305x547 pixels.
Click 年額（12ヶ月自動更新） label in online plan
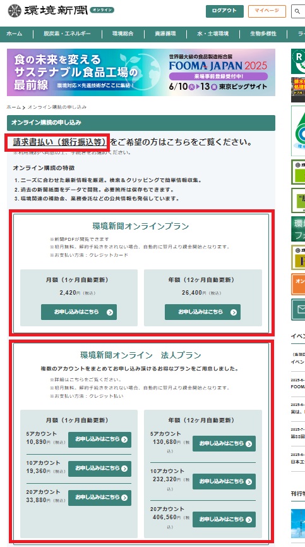pyautogui.click(x=201, y=280)
